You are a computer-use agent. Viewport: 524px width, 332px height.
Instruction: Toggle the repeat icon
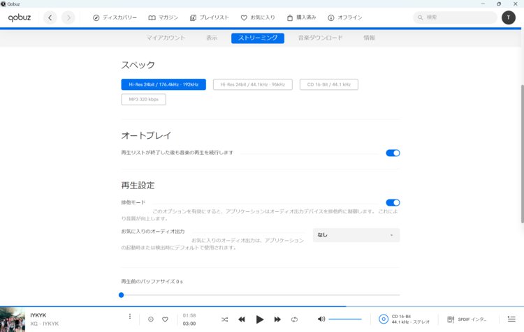click(294, 319)
